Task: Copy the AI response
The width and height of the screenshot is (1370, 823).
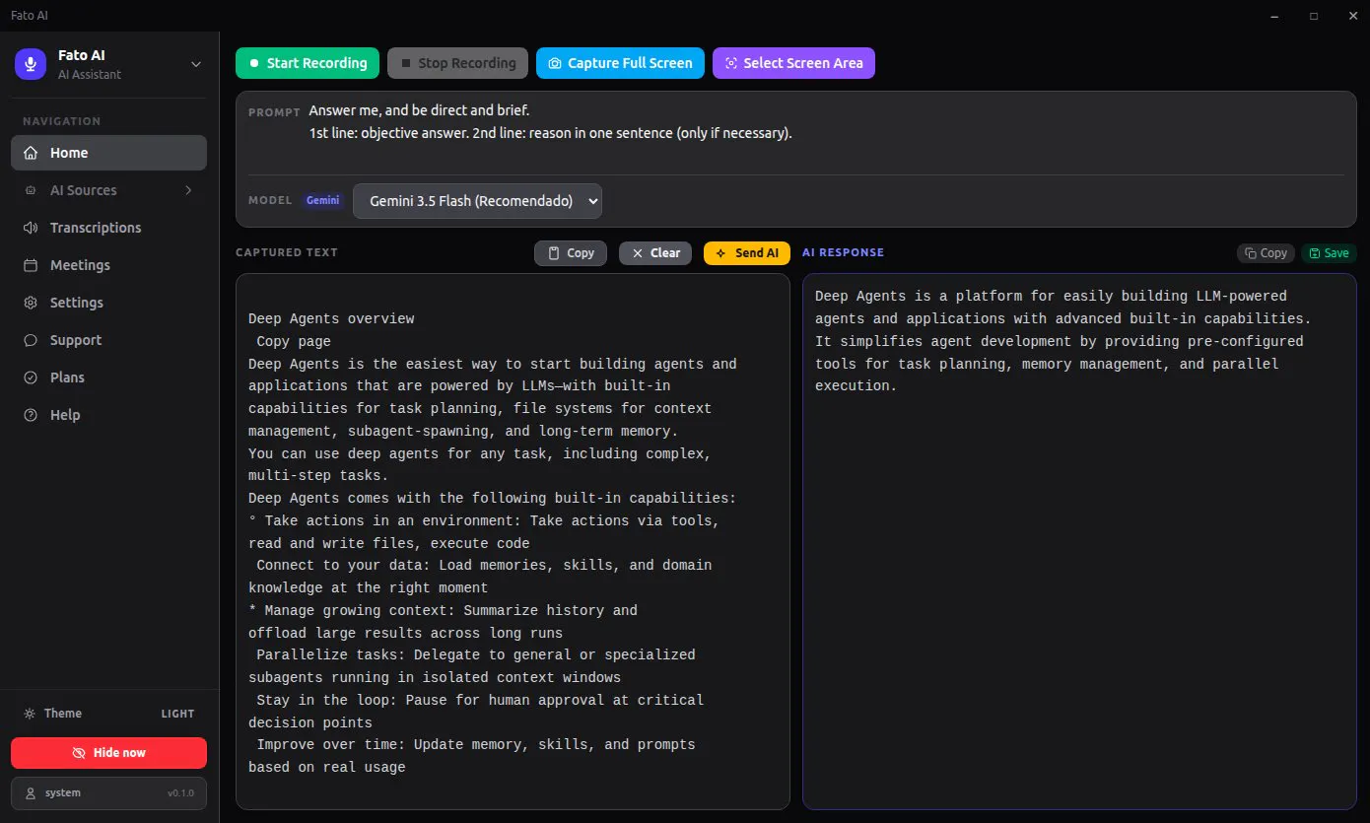Action: click(x=1266, y=253)
